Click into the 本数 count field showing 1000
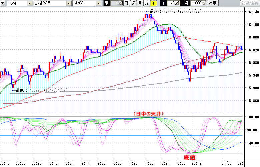The height and width of the screenshot is (167, 260). [x=196, y=3]
